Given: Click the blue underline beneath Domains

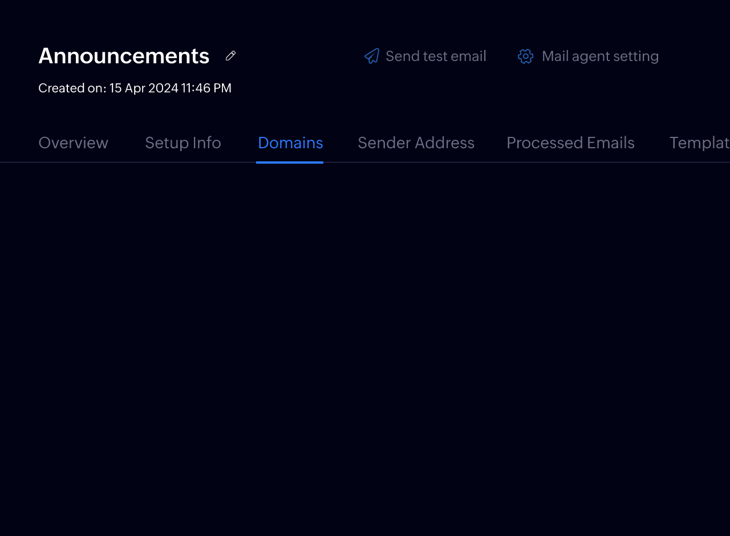Looking at the screenshot, I should (290, 163).
